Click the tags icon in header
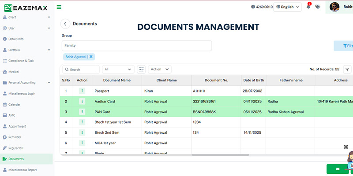The image size is (353, 176). (x=318, y=7)
